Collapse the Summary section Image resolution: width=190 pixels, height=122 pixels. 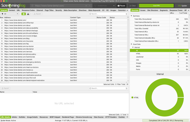coord(131,16)
